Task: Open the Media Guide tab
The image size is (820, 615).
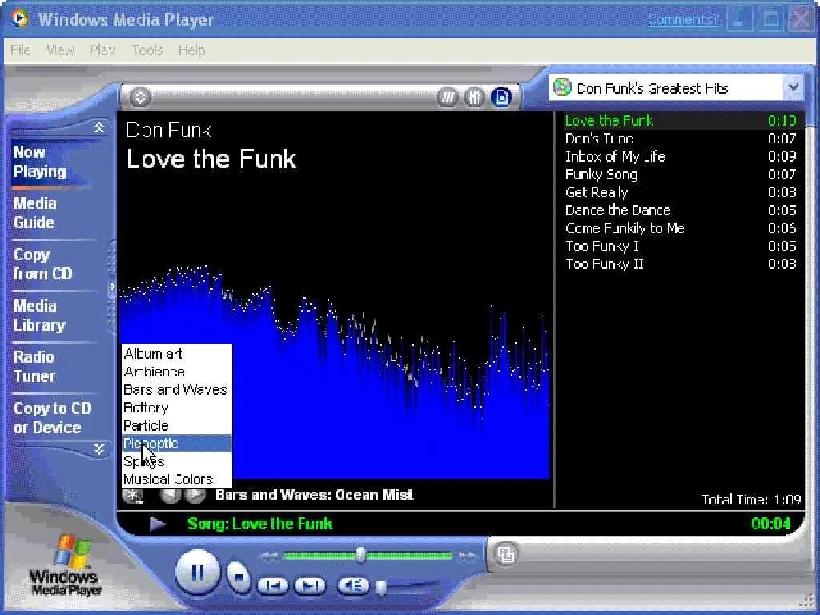Action: [x=34, y=213]
